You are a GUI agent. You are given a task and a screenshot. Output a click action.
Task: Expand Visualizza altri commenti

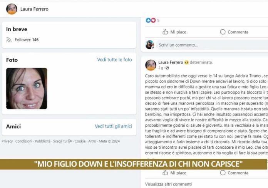[168, 184]
